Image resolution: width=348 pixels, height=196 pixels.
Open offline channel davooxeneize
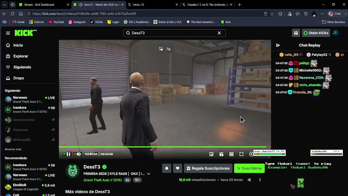coord(30,120)
